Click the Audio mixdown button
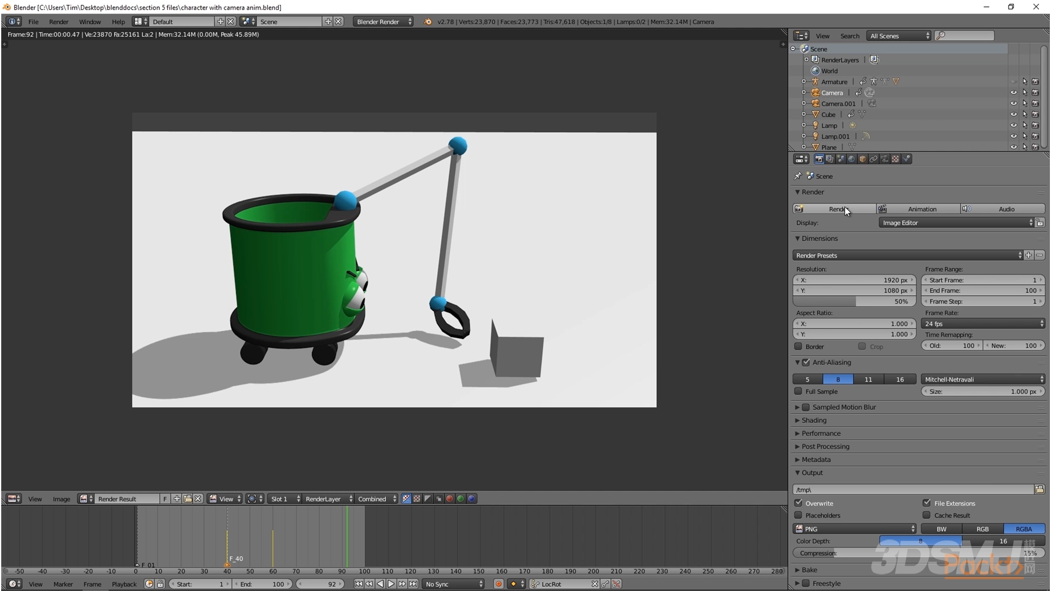This screenshot has width=1051, height=592. coord(1003,209)
